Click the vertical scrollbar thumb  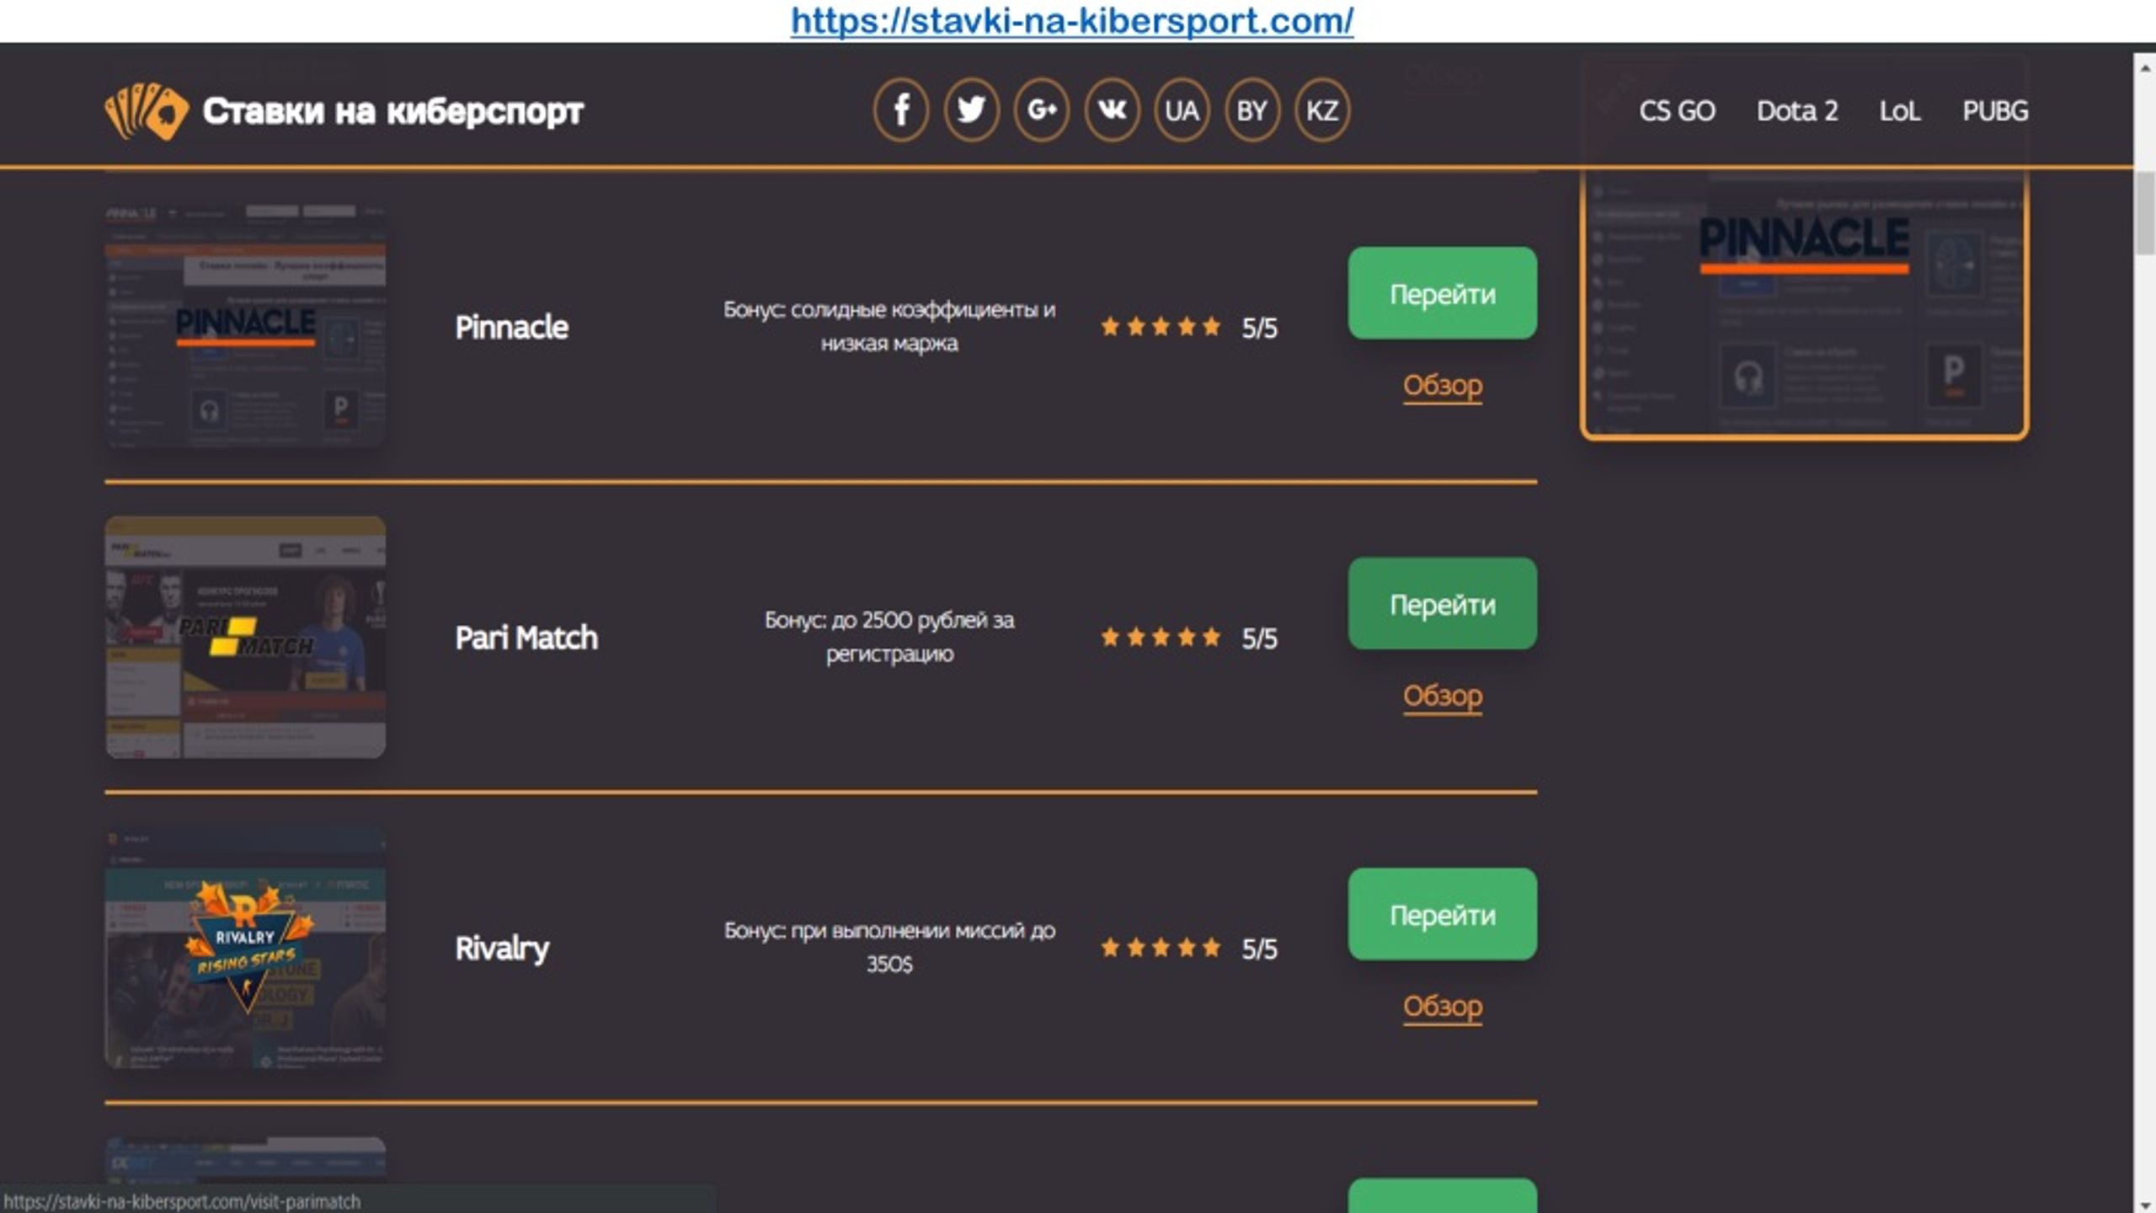(x=2145, y=212)
